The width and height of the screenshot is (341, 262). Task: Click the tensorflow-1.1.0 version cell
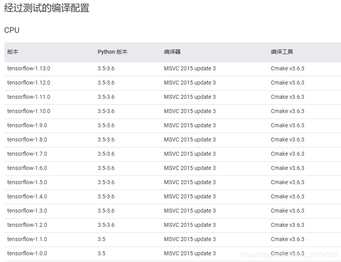pos(27,239)
